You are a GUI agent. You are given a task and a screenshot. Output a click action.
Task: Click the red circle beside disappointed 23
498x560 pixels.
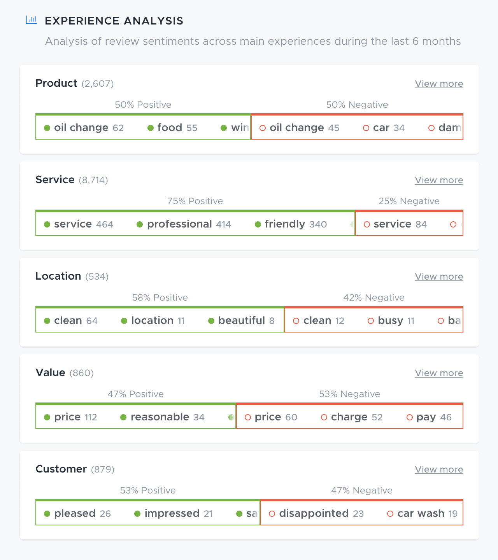[x=272, y=513]
